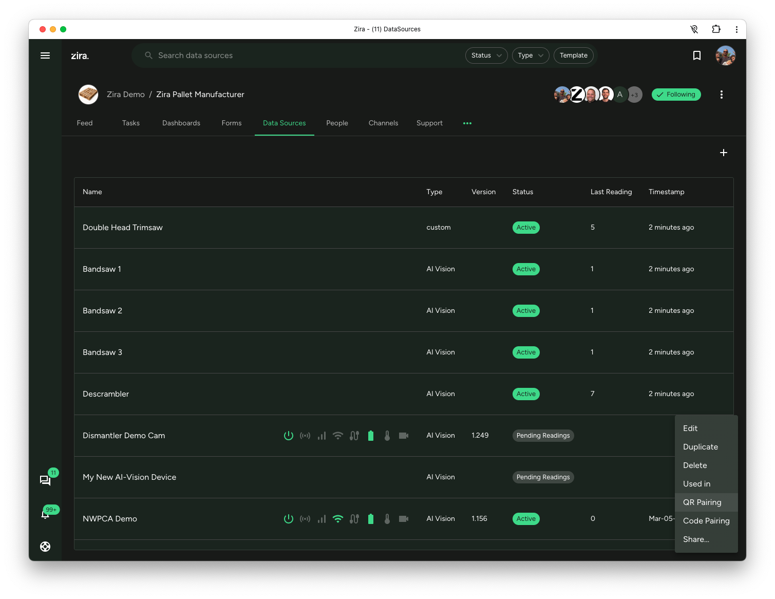Show the +3 additional members
The height and width of the screenshot is (599, 775).
[635, 95]
